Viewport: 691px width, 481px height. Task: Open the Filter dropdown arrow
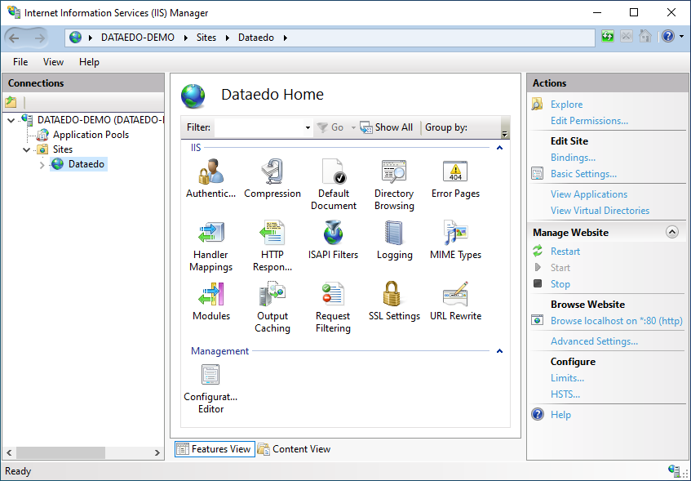click(x=308, y=128)
